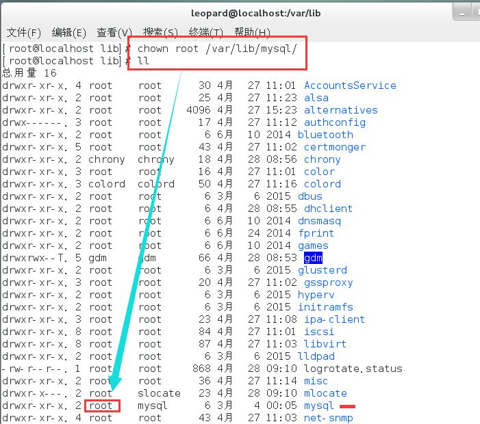Click the colord owner in colord row
480x424 pixels.
107,184
